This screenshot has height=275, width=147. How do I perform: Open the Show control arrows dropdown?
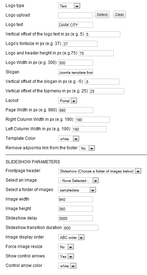click(66, 256)
